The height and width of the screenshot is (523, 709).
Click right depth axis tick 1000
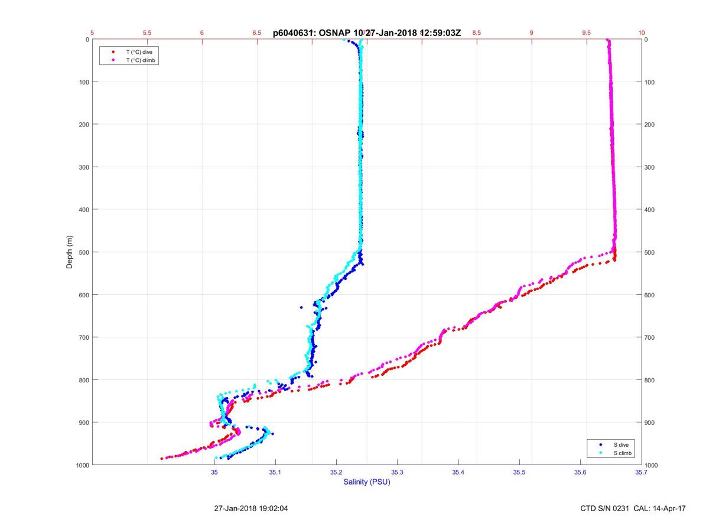click(x=652, y=465)
